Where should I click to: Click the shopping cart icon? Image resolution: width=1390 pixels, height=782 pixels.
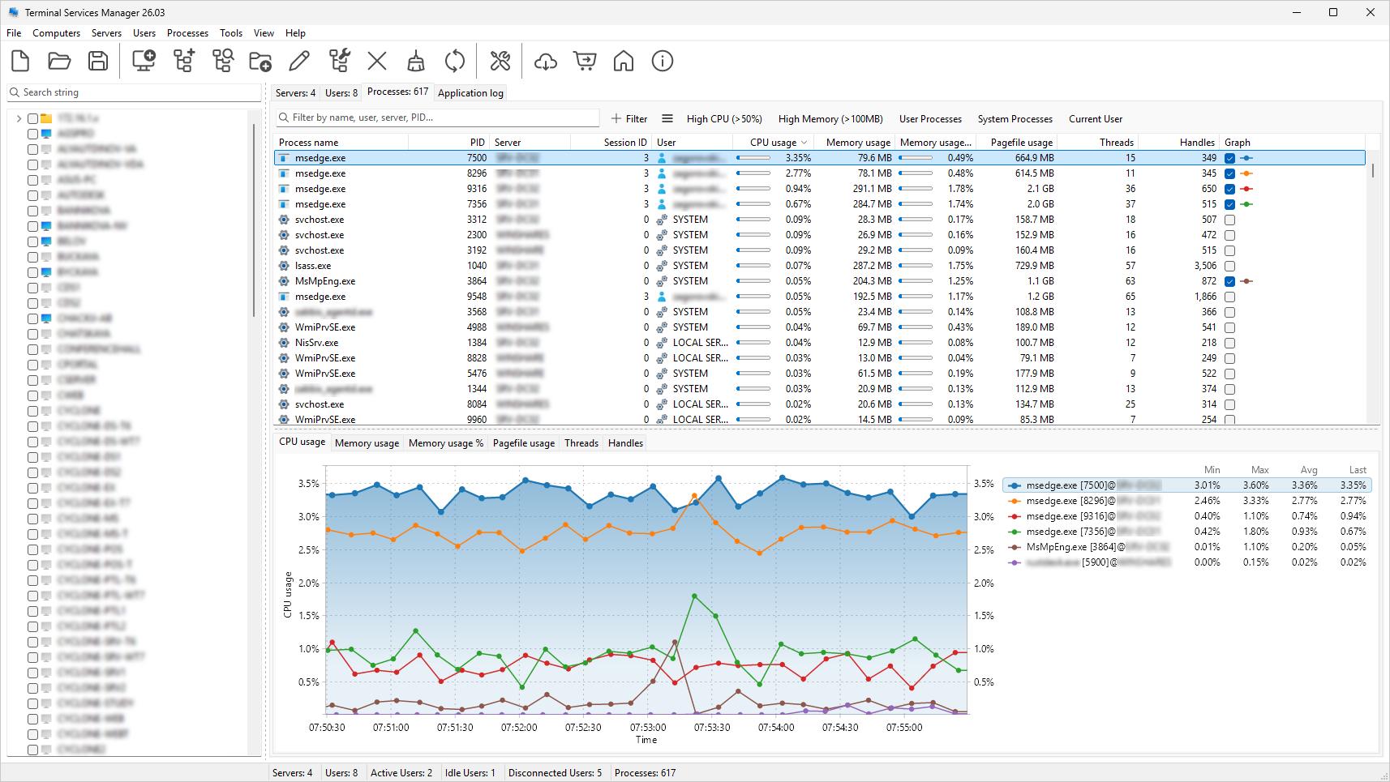pos(585,61)
